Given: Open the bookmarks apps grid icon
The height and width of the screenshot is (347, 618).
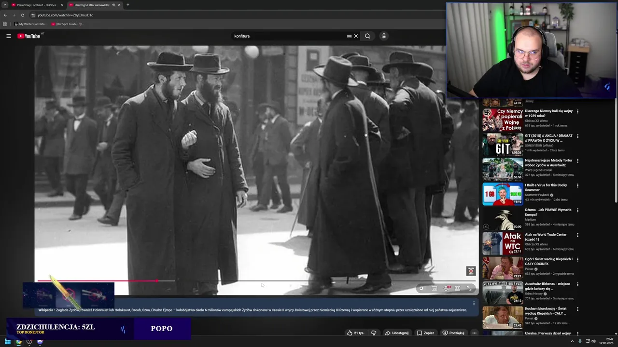Looking at the screenshot, I should 5,24.
